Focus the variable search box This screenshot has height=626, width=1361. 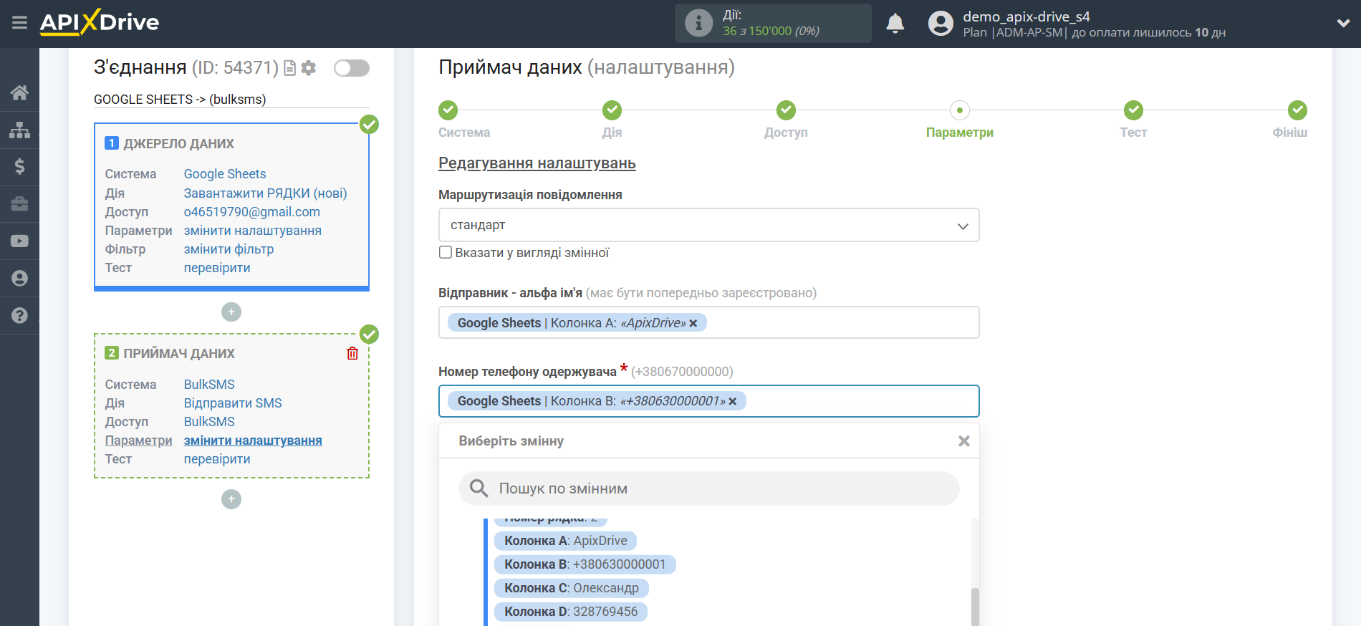708,488
